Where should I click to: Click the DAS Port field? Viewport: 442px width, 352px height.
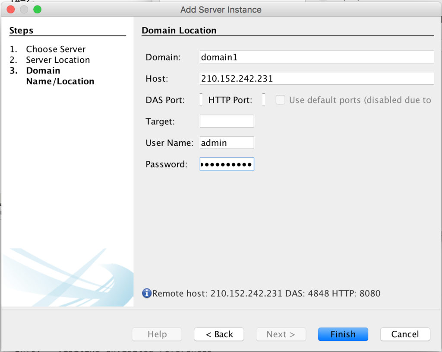(x=201, y=100)
